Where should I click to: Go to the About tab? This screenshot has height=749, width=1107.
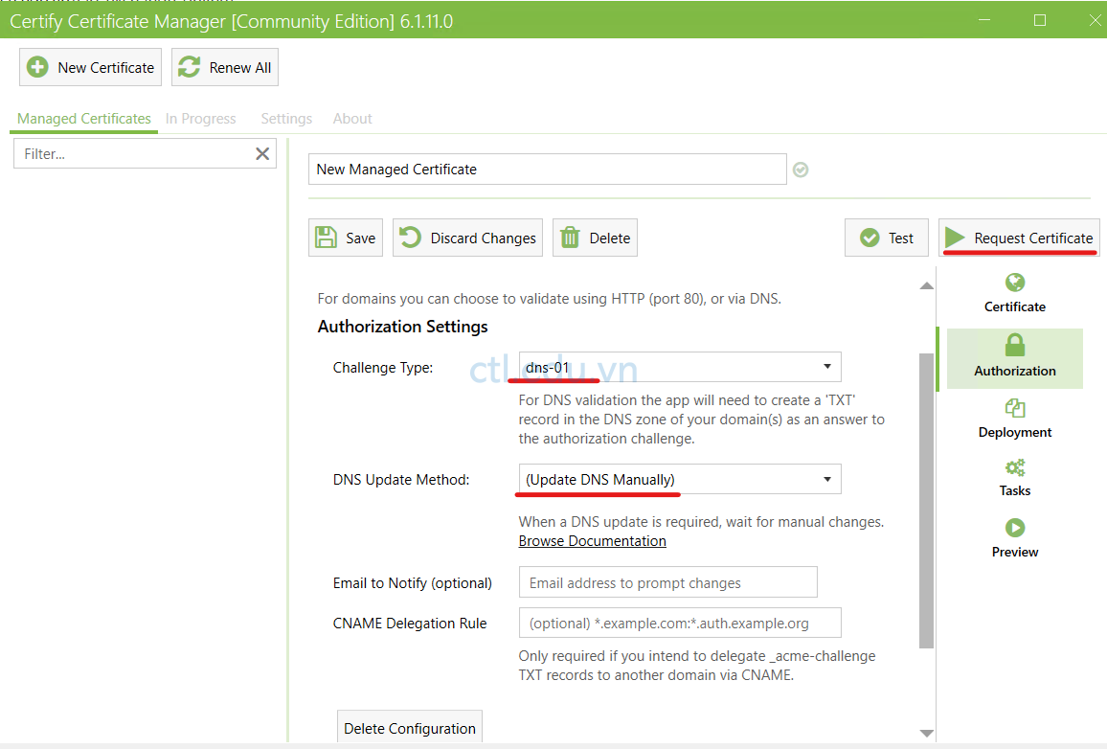pyautogui.click(x=351, y=118)
